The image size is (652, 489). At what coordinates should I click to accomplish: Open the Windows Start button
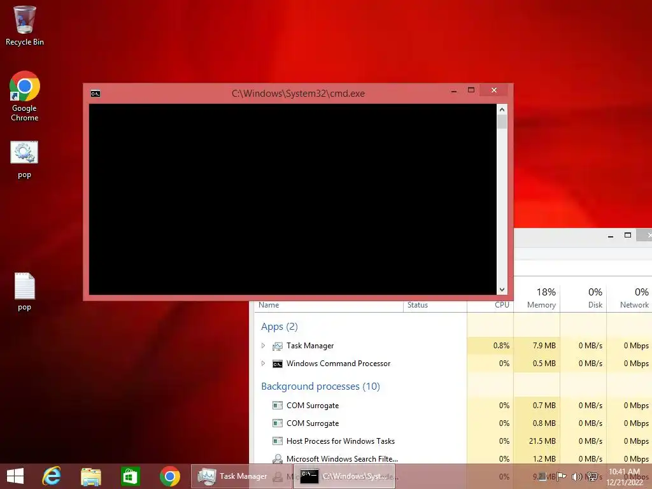15,476
